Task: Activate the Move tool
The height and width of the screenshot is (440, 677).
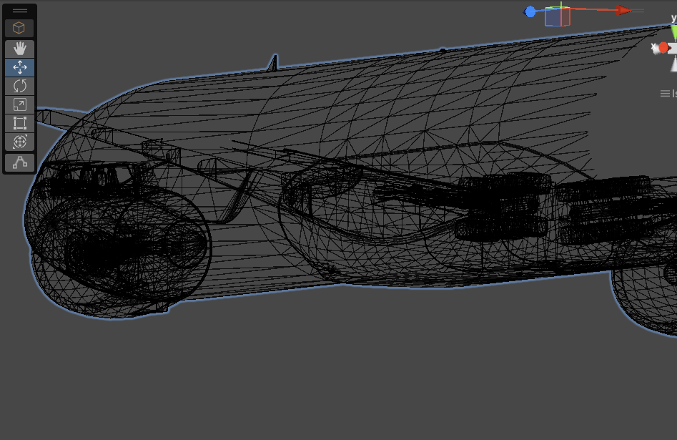Action: [20, 67]
